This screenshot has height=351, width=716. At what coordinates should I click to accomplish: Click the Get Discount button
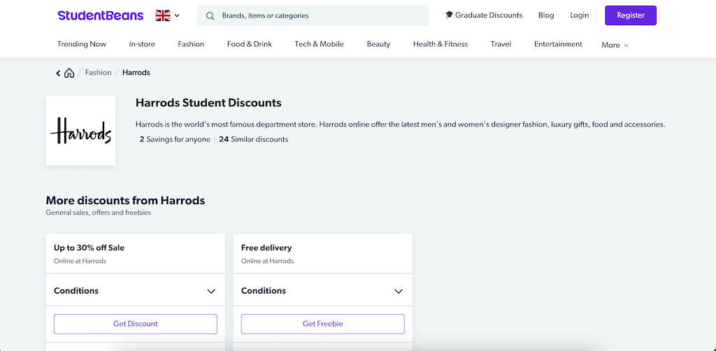pyautogui.click(x=136, y=324)
